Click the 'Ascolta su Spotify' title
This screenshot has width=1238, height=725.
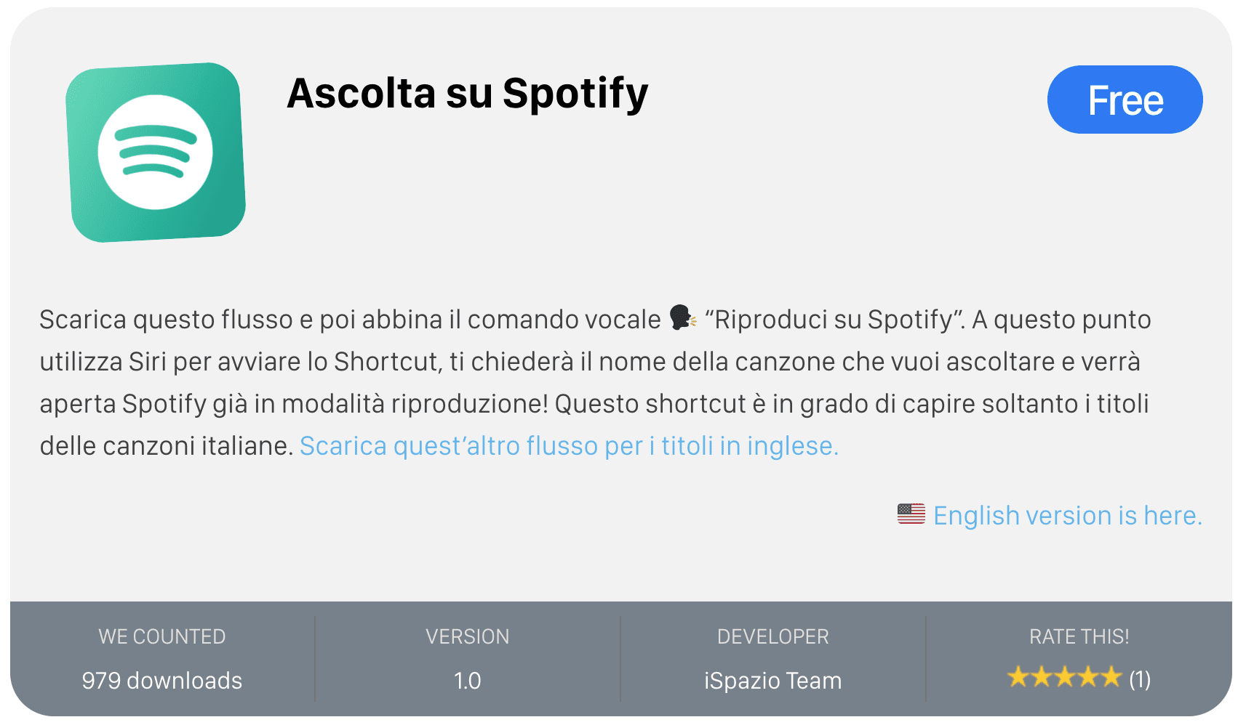[468, 94]
